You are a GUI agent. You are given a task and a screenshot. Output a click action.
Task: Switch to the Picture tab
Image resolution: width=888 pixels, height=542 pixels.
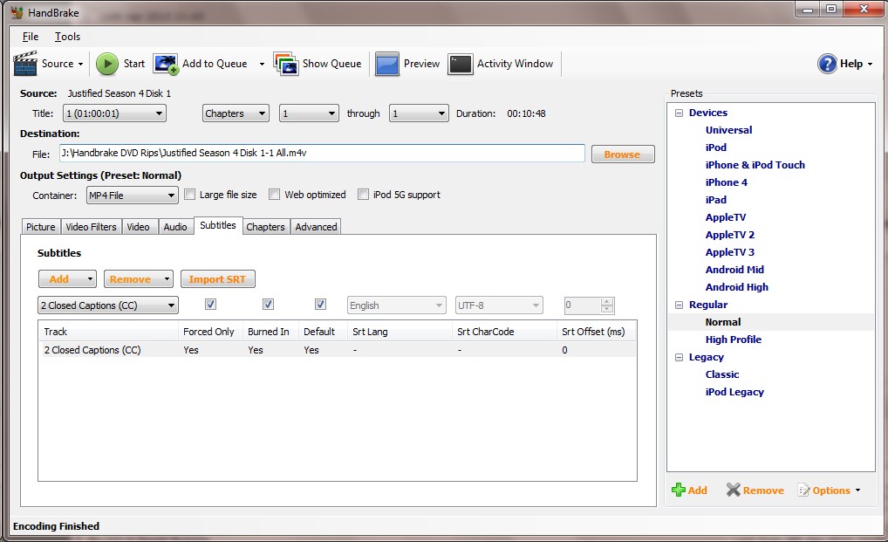pos(41,227)
